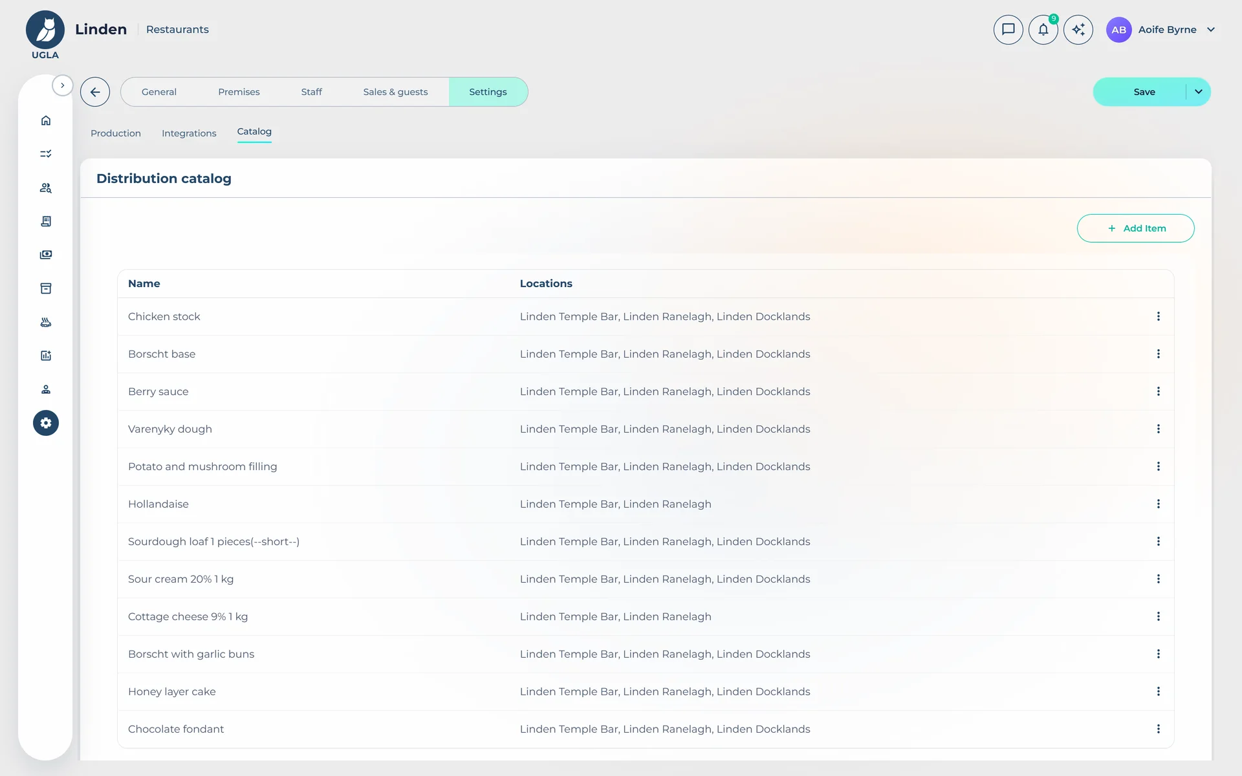This screenshot has width=1242, height=776.
Task: Click the Add Item button
Action: (1136, 228)
